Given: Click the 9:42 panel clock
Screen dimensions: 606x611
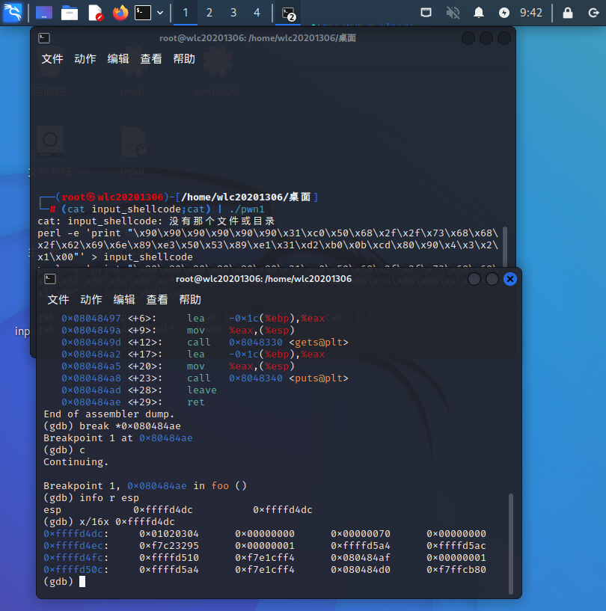Looking at the screenshot, I should pyautogui.click(x=530, y=13).
